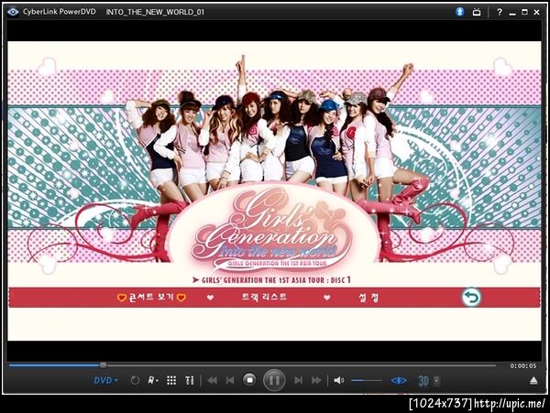Viewport: 550px width, 413px height.
Task: Click the repeat/rotate circular arrow icon
Action: (x=135, y=380)
